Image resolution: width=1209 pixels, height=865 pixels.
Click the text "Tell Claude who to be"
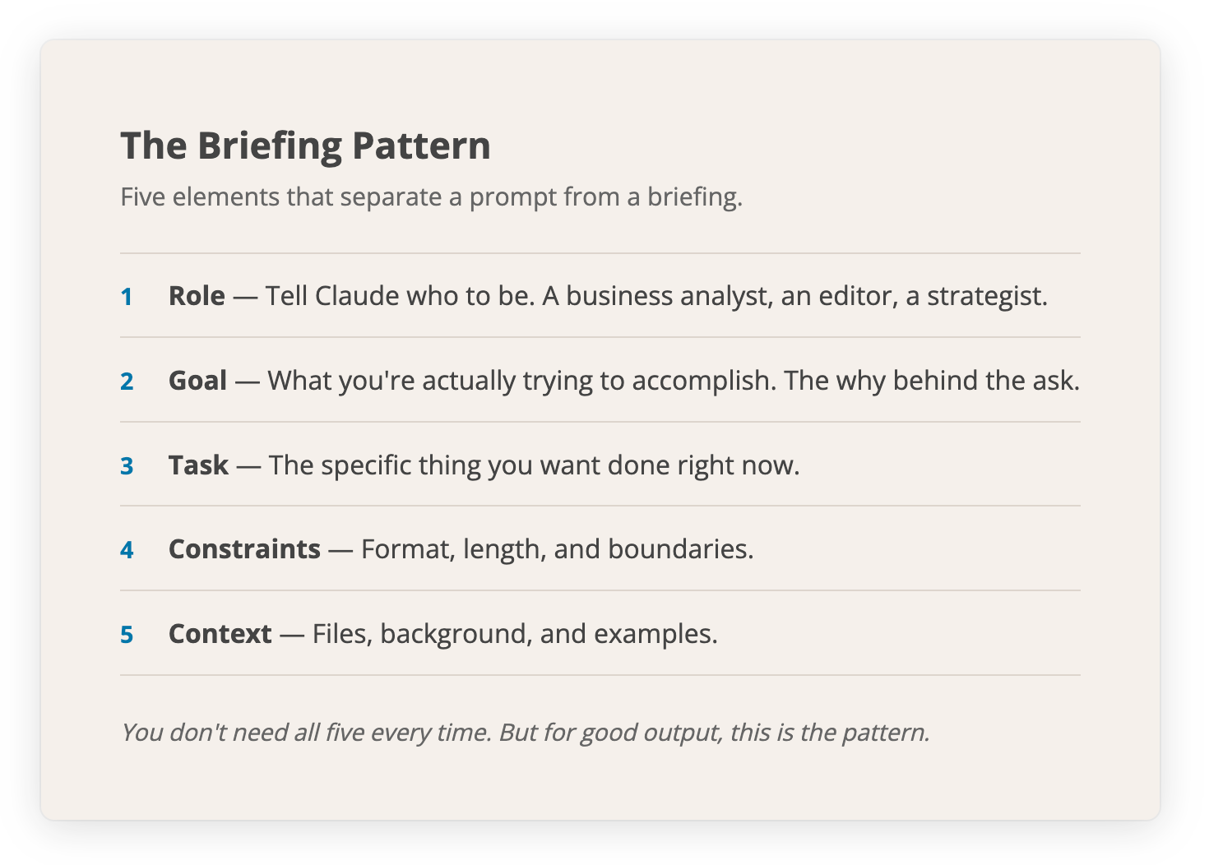point(400,296)
